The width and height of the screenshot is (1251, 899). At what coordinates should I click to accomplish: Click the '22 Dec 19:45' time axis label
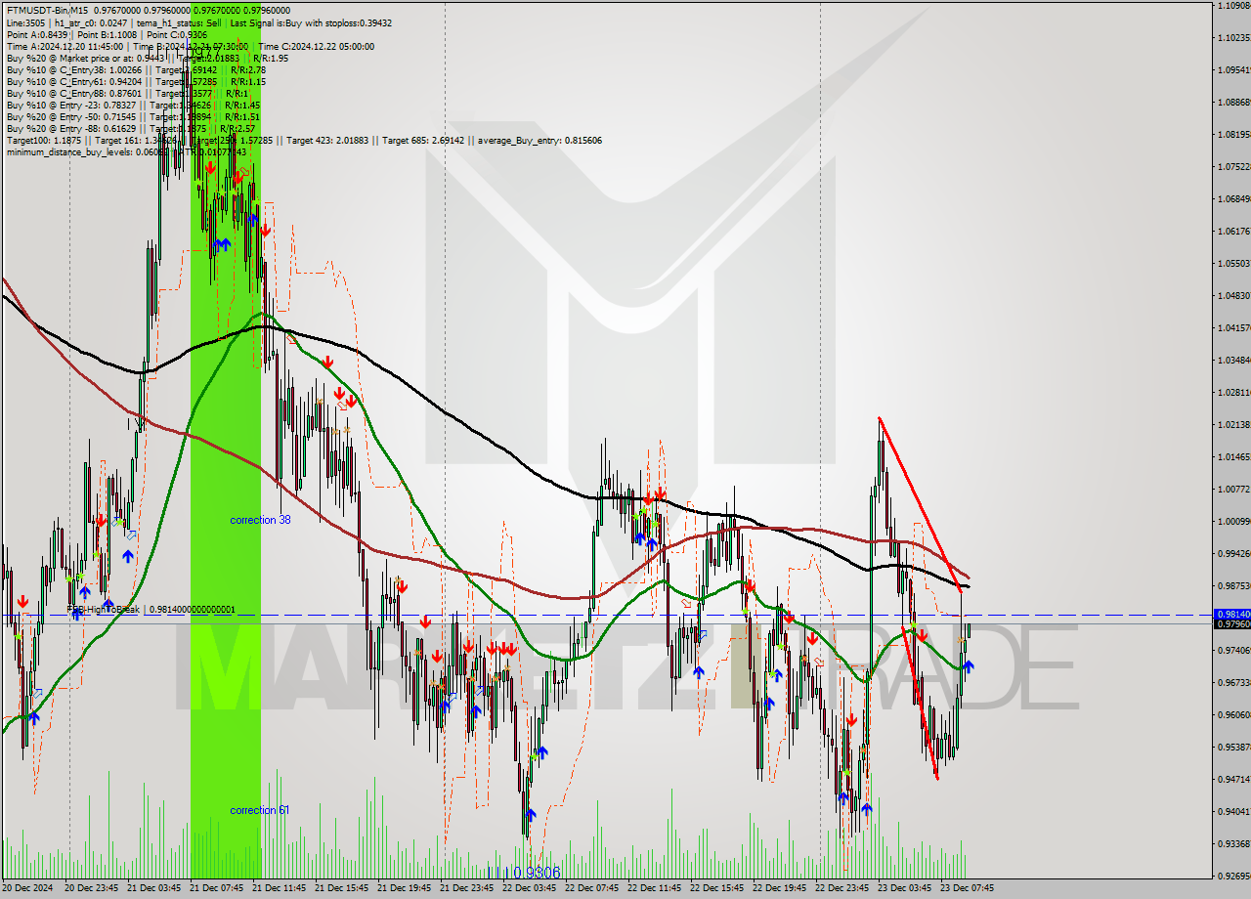(780, 888)
